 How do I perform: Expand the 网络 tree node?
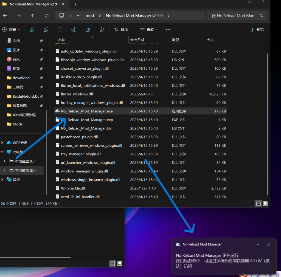point(2,180)
